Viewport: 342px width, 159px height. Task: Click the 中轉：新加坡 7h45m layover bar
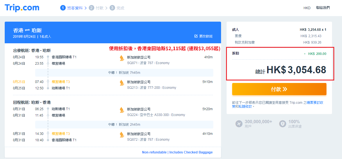point(124,73)
